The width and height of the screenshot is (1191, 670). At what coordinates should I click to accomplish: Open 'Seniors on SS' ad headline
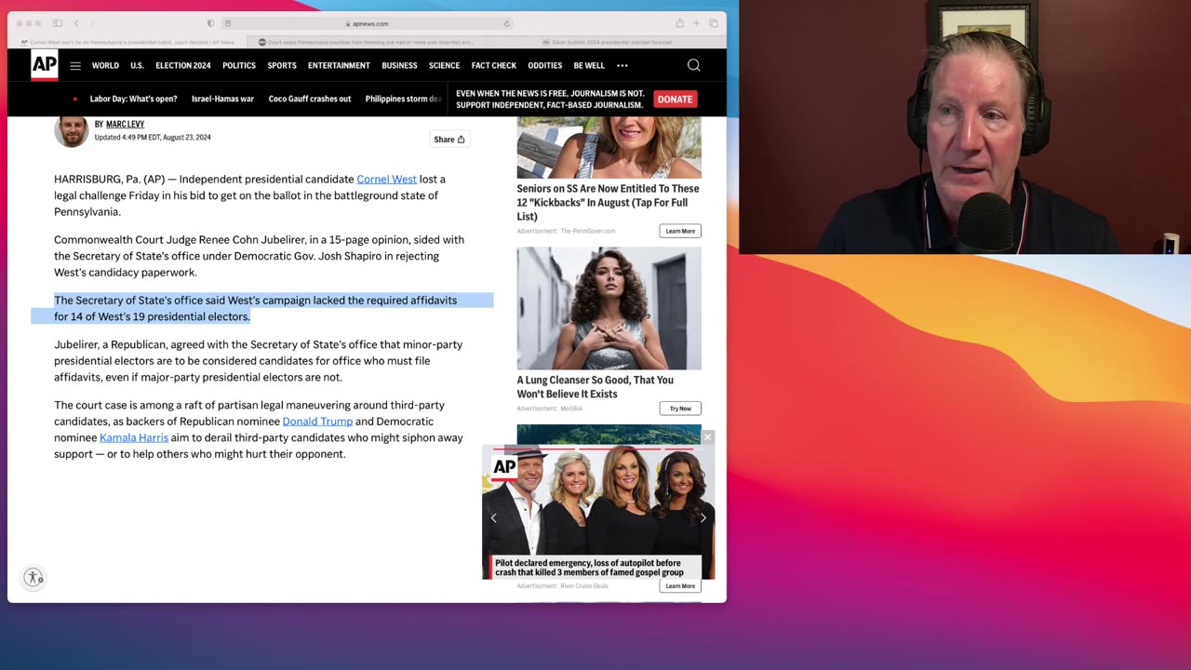point(608,202)
